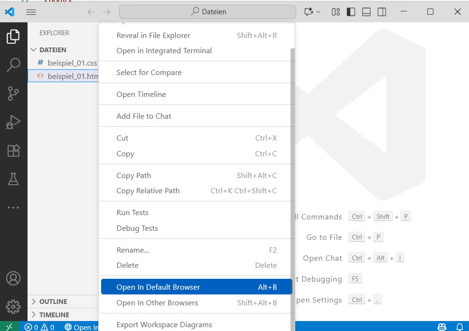Open the Extensions view icon
The image size is (469, 331).
13,151
